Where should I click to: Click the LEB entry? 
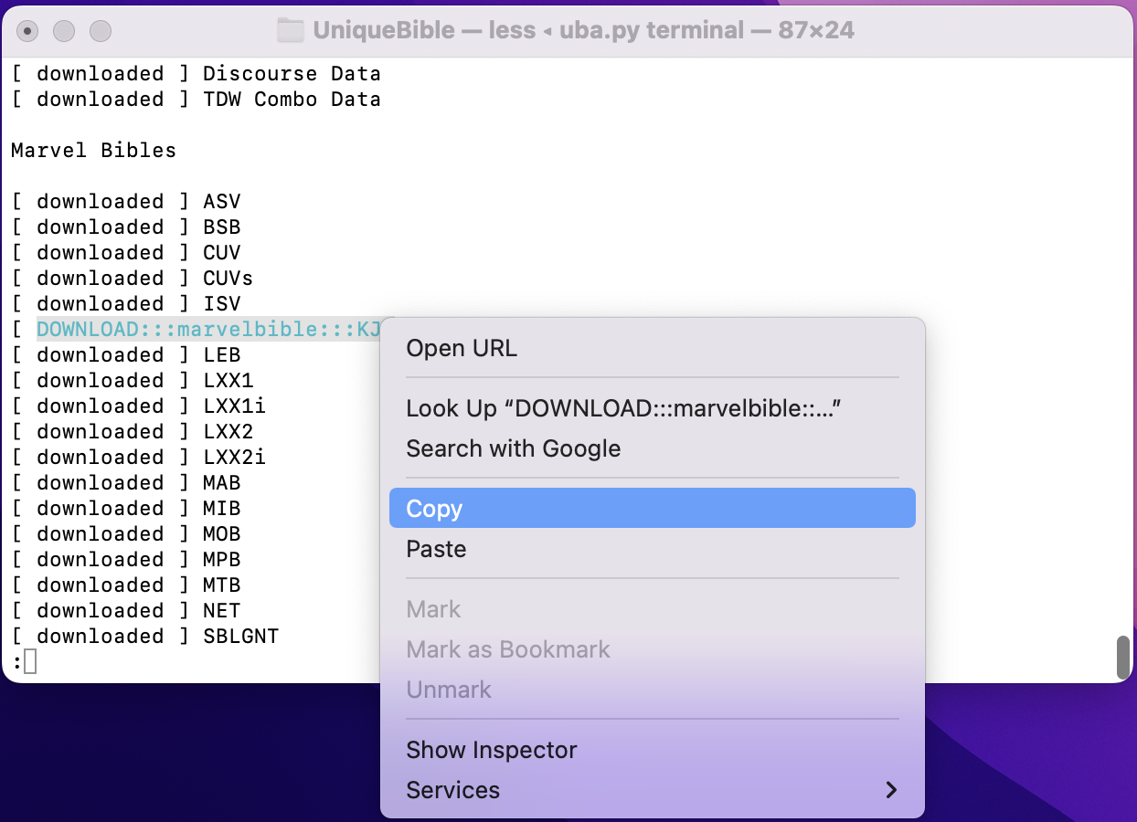coord(126,354)
